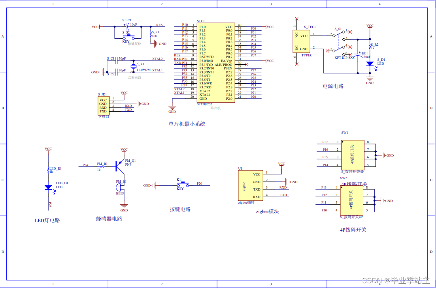
Task: Select the STC89C52 microcontroller chip body
Action: (216, 63)
